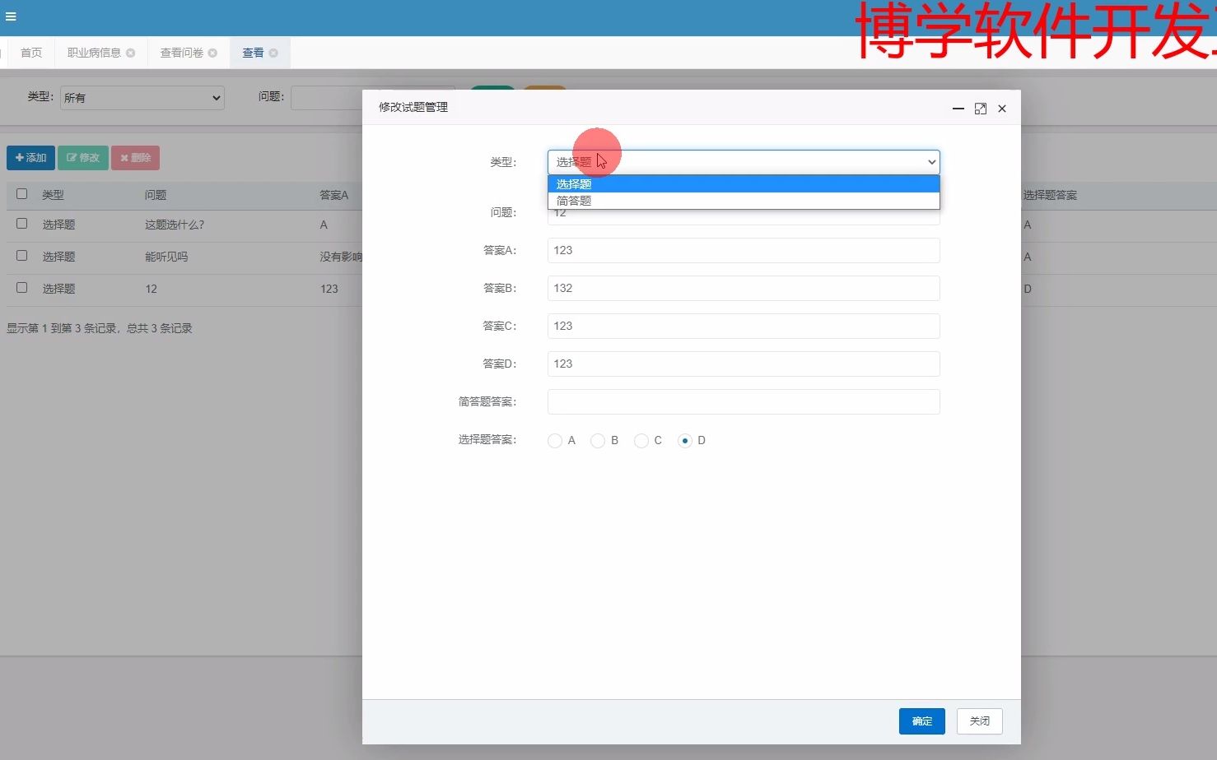
Task: Tick the select-all checkbox in table header
Action: point(22,194)
